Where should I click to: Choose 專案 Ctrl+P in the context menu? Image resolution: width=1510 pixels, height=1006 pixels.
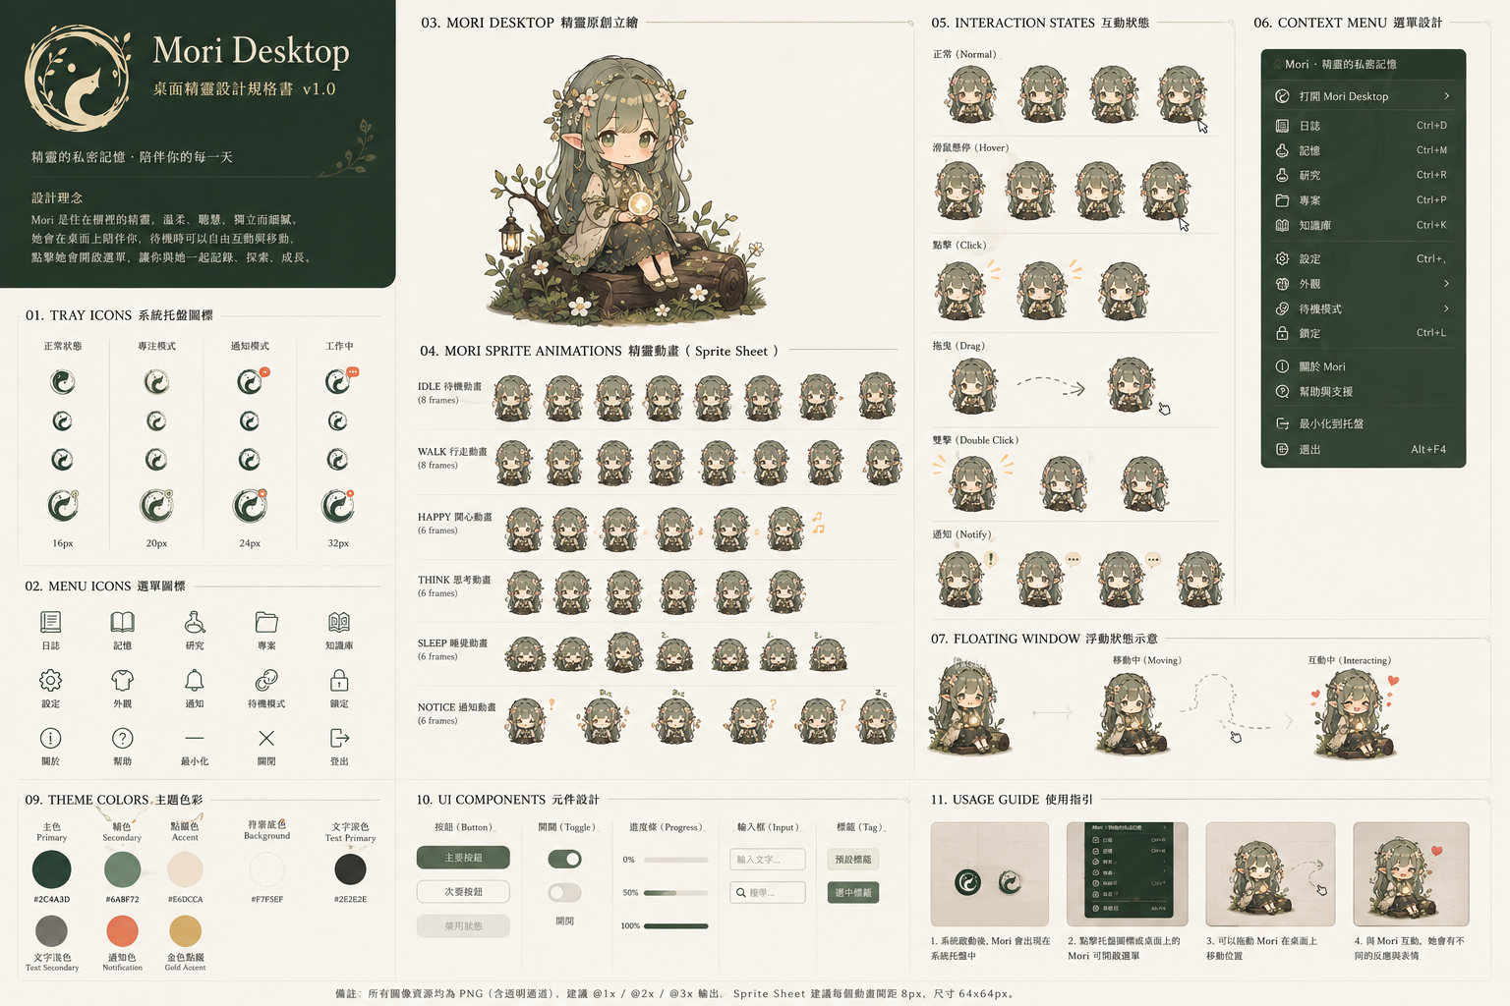[x=1363, y=200]
